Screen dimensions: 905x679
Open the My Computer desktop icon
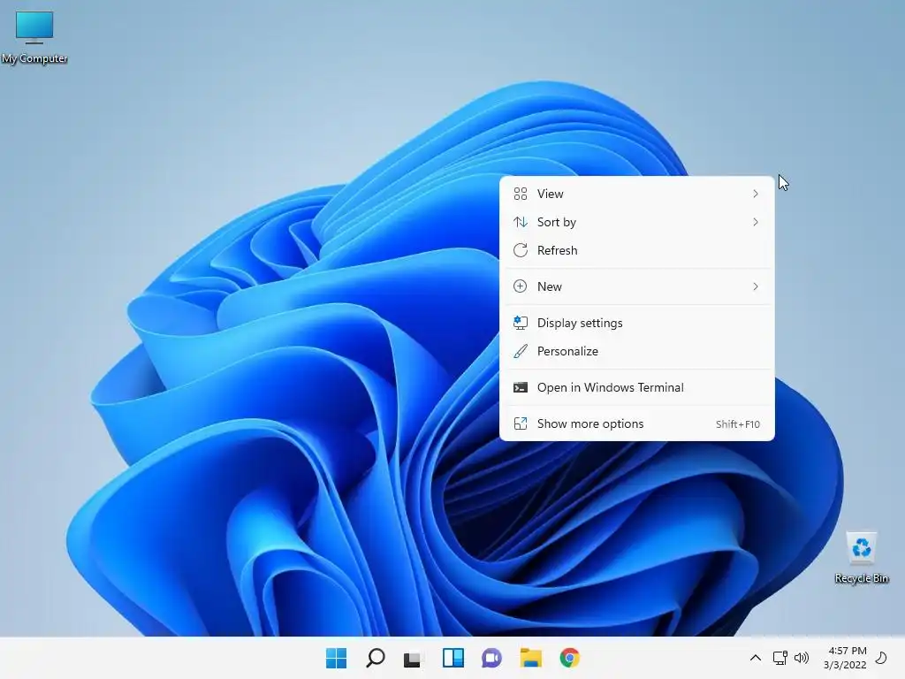coord(34,37)
